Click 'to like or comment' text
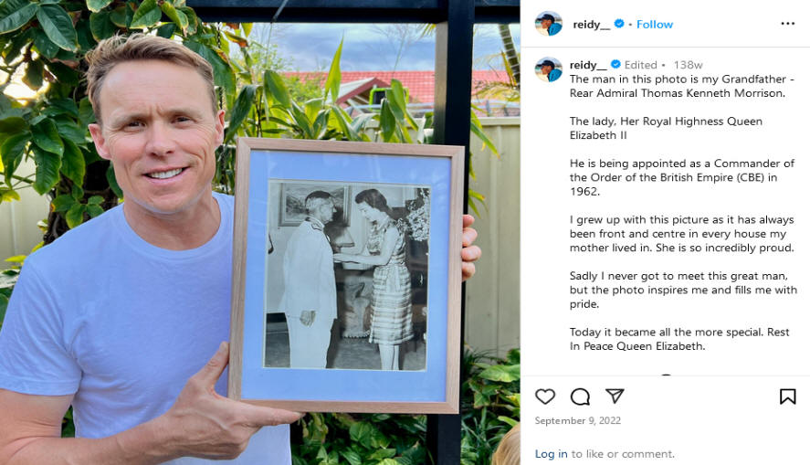 tap(623, 454)
